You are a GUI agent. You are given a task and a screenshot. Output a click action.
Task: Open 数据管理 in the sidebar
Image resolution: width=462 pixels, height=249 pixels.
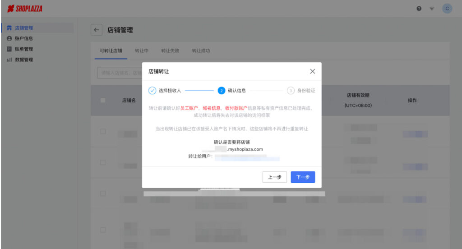[x=24, y=60]
